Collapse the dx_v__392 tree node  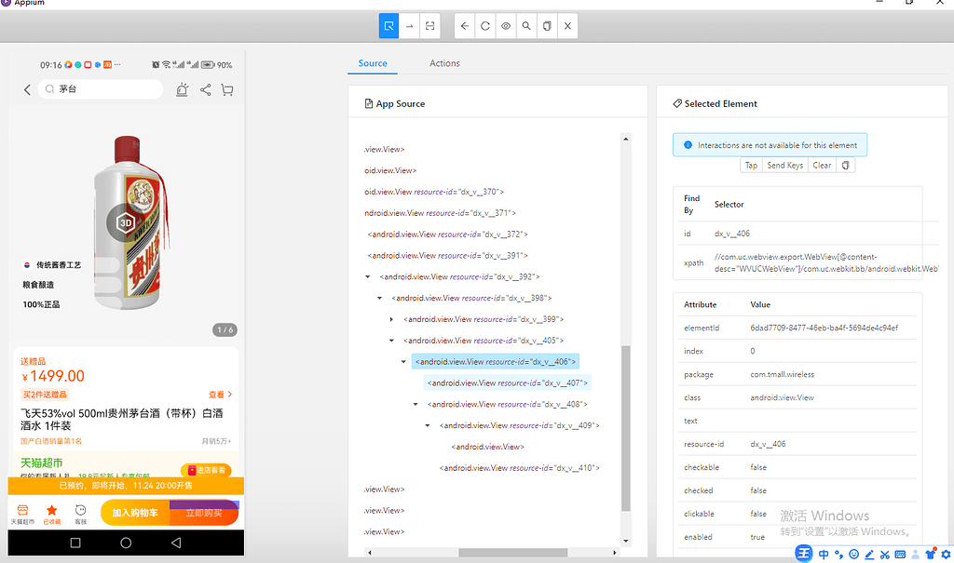coord(366,275)
